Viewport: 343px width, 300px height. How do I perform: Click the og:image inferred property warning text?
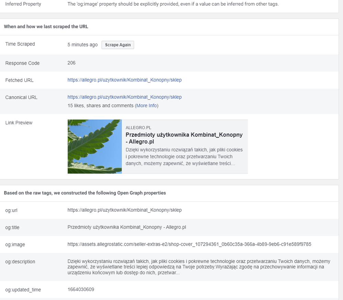pyautogui.click(x=173, y=4)
